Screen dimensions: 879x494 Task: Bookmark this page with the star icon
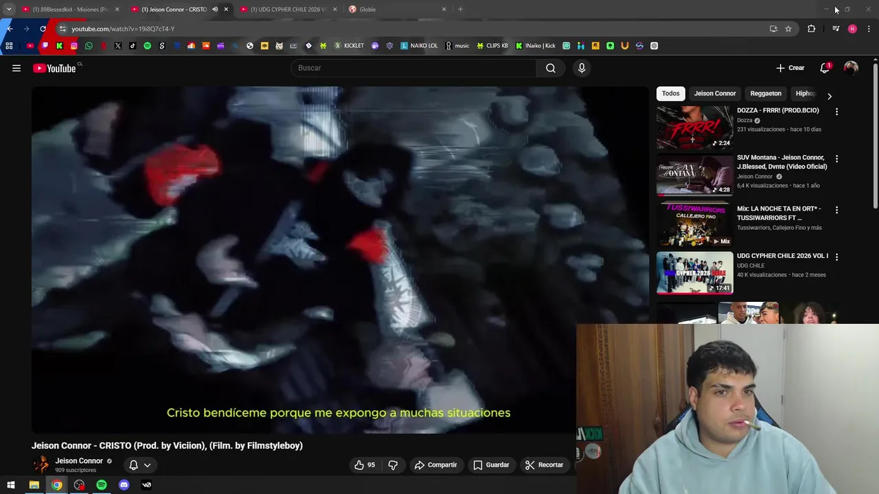[788, 29]
